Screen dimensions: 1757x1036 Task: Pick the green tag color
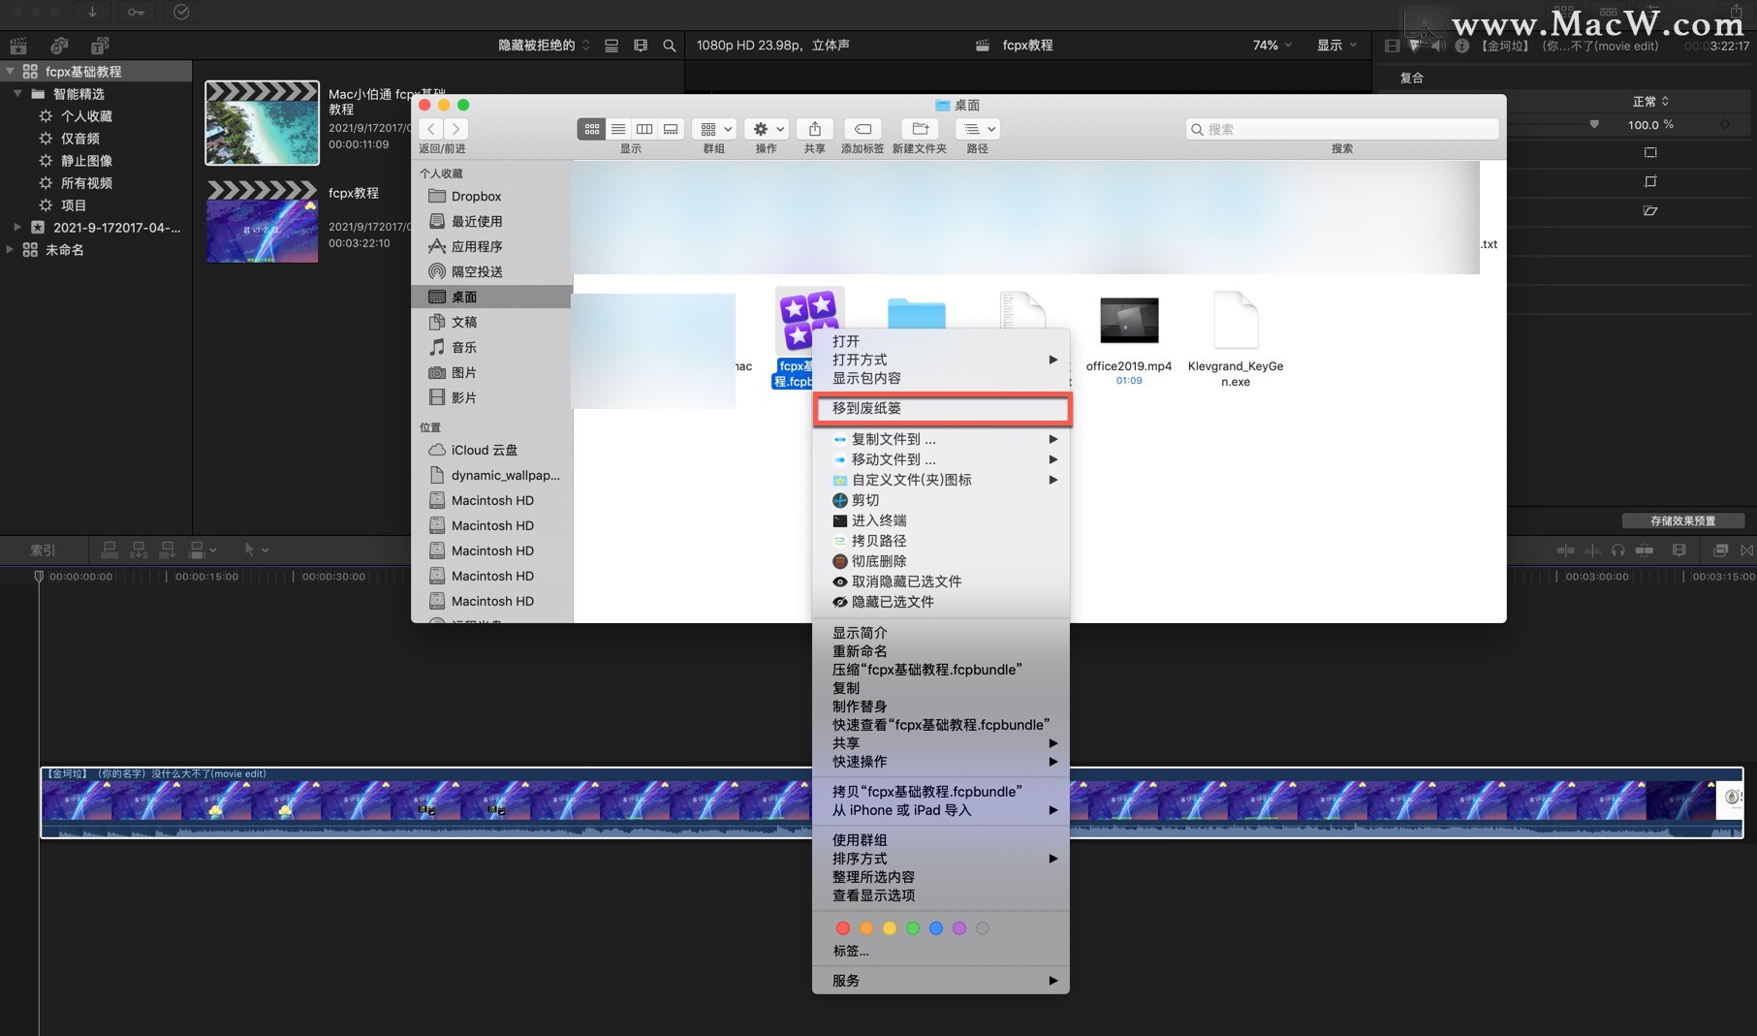pyautogui.click(x=913, y=928)
